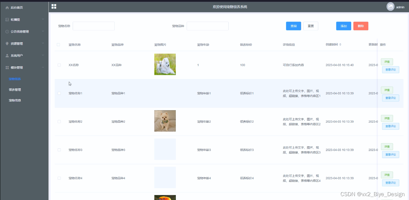Click the timestamp 2023-04-03 10:15:40

coord(340,65)
